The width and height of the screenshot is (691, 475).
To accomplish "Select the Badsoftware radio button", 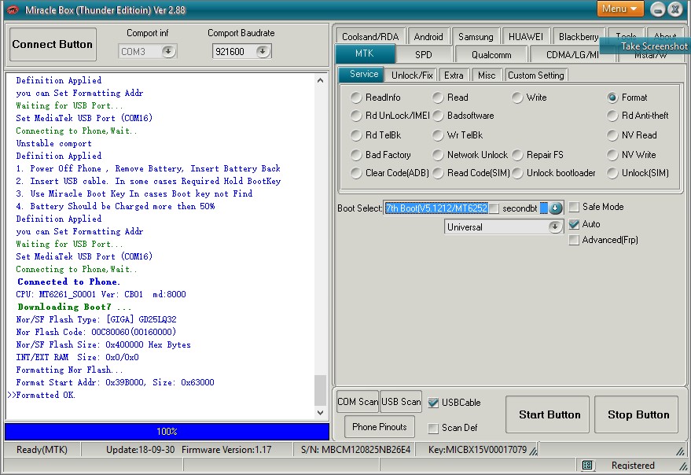I will click(438, 116).
